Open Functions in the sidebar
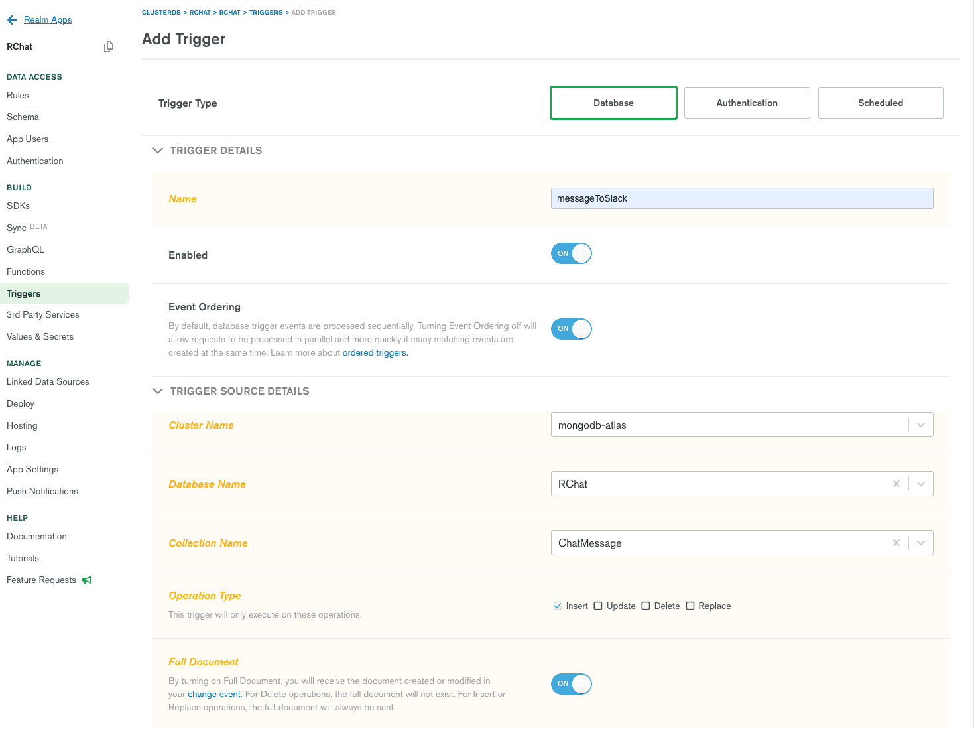Screen dimensions: 974x729 26,272
